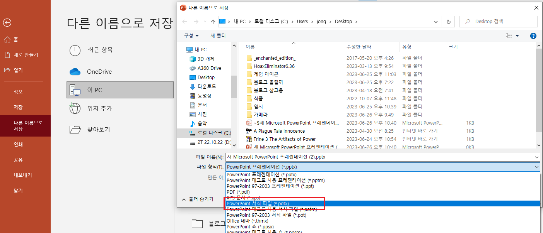Open the 홈 home icon item
This screenshot has height=233, width=543.
tap(7, 39)
